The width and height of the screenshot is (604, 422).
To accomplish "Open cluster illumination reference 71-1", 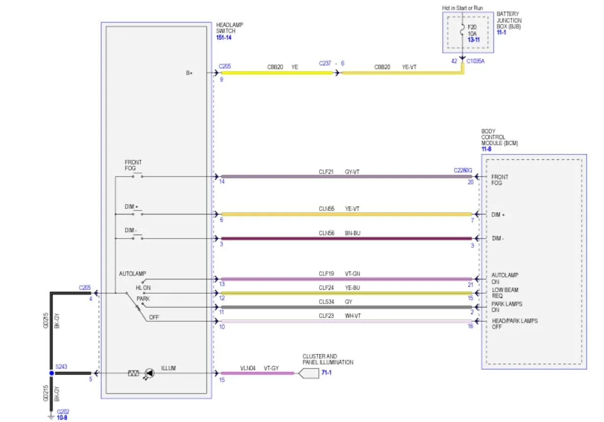I will click(x=326, y=373).
